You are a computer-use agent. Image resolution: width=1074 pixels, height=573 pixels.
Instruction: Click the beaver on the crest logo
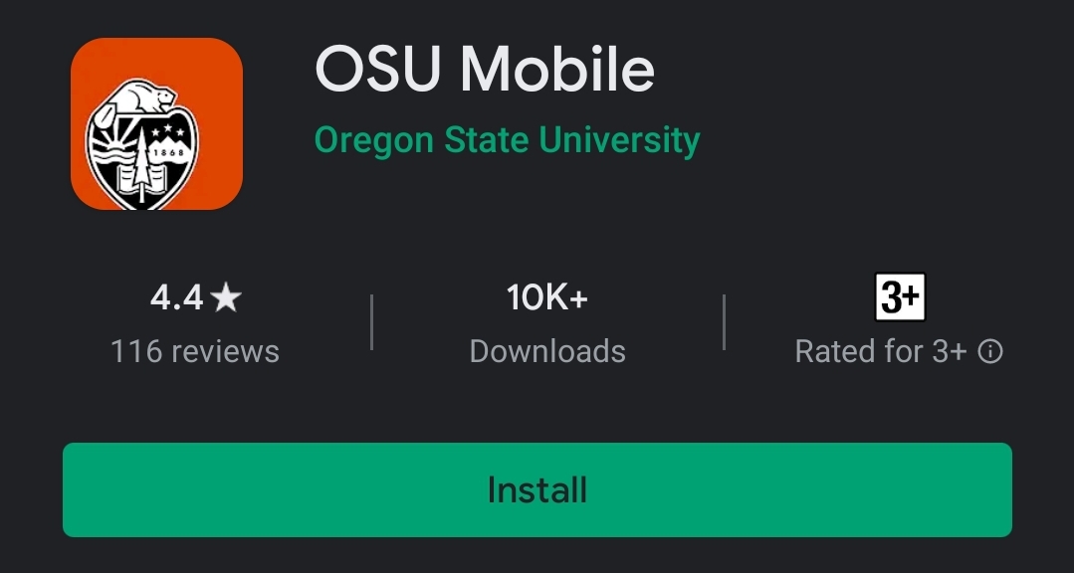[x=141, y=97]
